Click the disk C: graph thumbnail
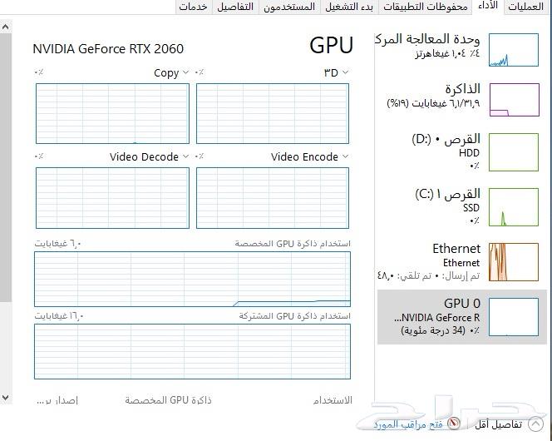 tap(514, 207)
